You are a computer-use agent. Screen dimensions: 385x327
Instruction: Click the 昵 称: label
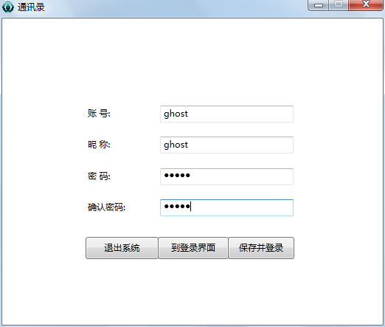(99, 145)
